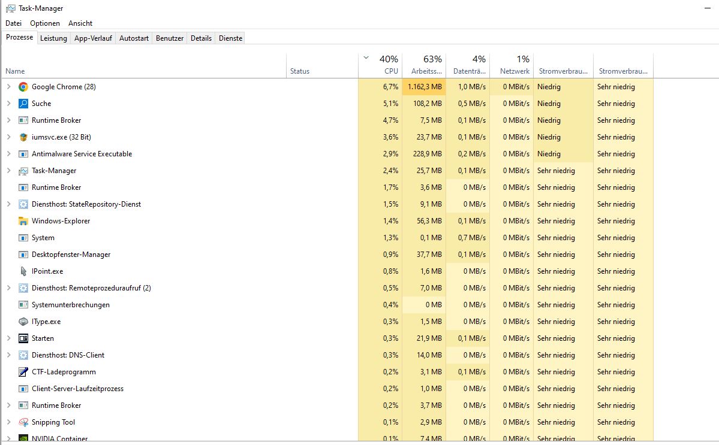Expand Diensthost: Remoteprozeduraufruf (2) entry
Viewport: 719px width, 445px height.
click(8, 288)
